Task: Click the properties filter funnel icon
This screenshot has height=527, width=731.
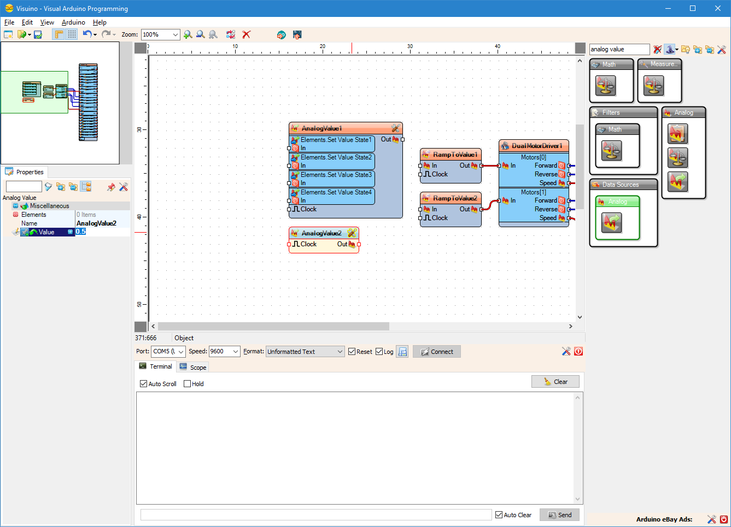Action: (49, 186)
